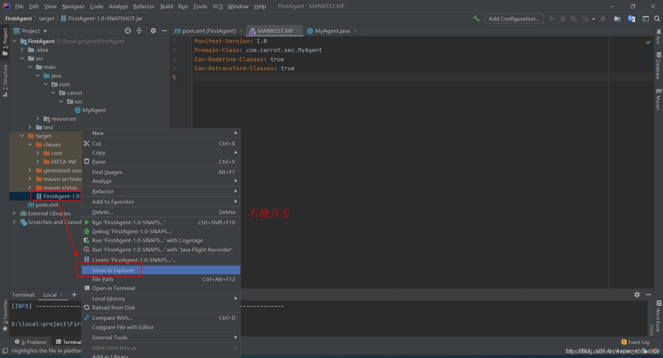Switch to the MyAgent.java editor tab
This screenshot has width=663, height=358.
332,31
